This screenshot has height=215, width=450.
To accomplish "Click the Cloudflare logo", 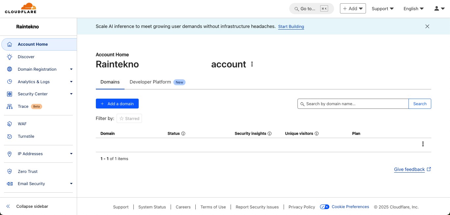I will [20, 9].
